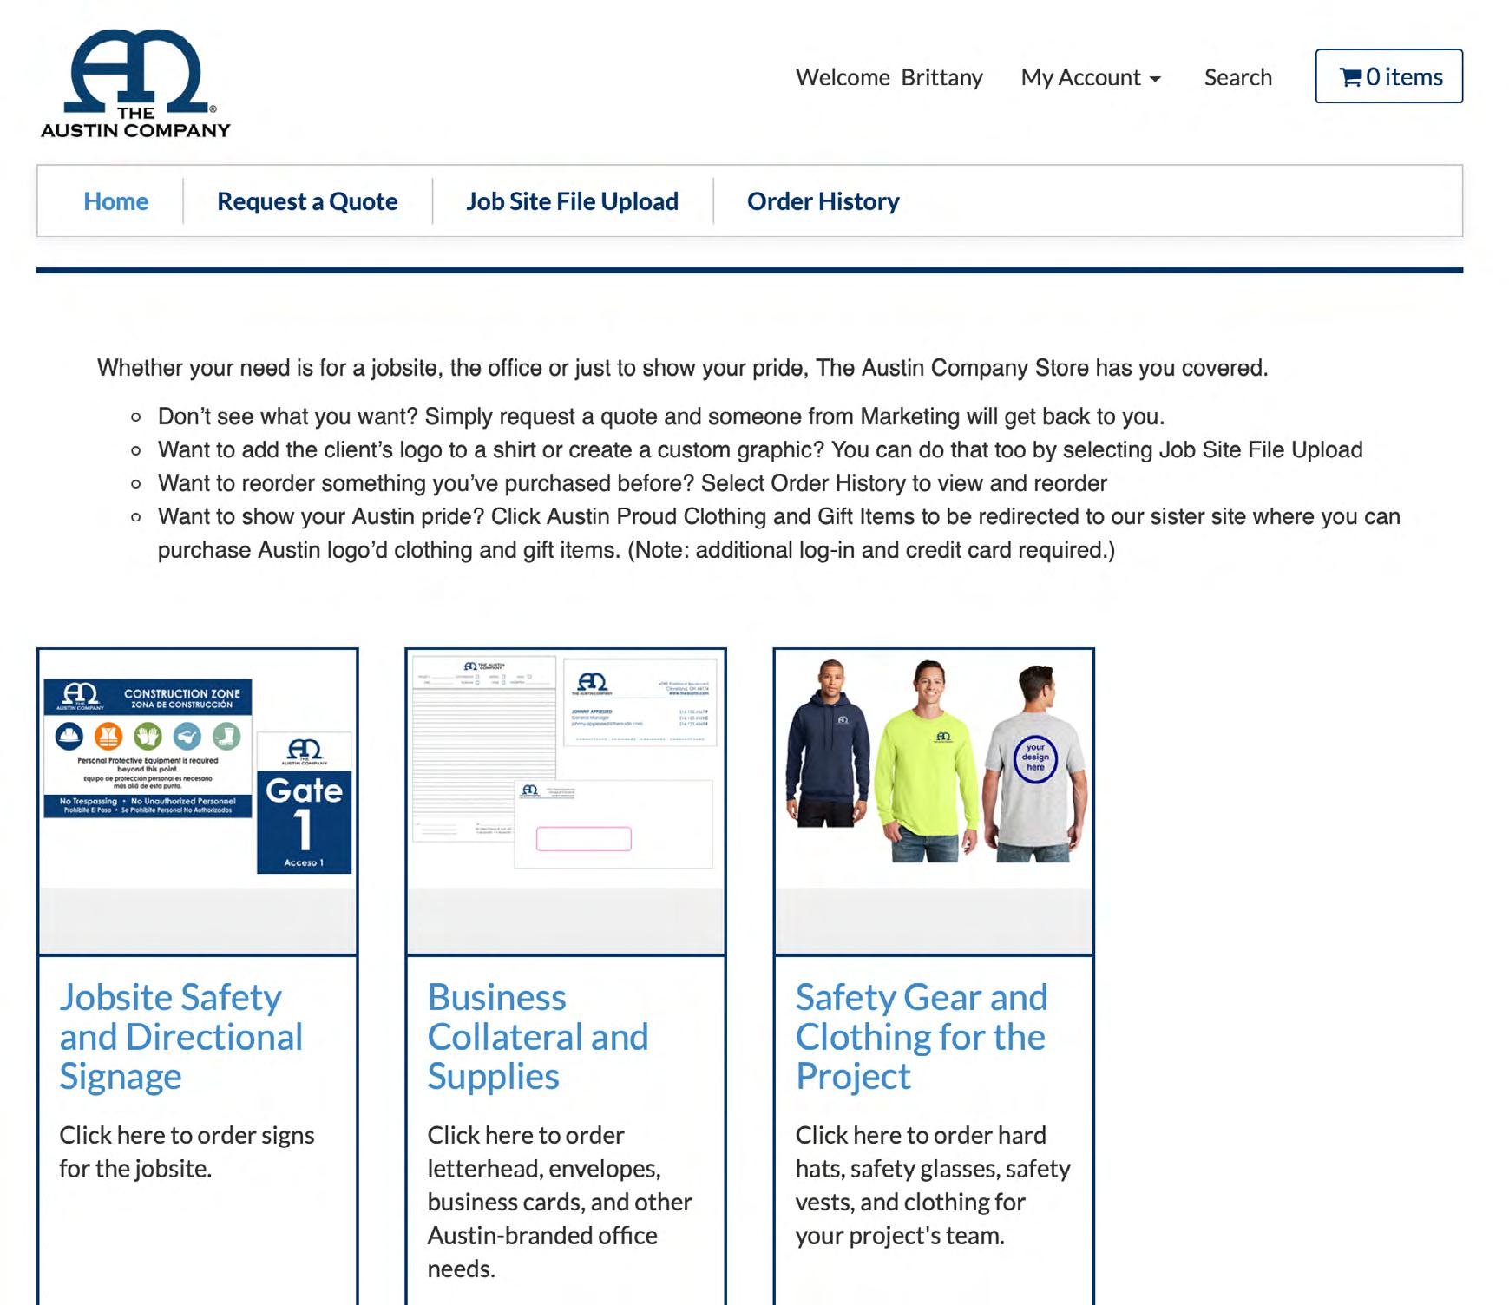Go to the Home tab
1509x1305 pixels.
[x=115, y=201]
